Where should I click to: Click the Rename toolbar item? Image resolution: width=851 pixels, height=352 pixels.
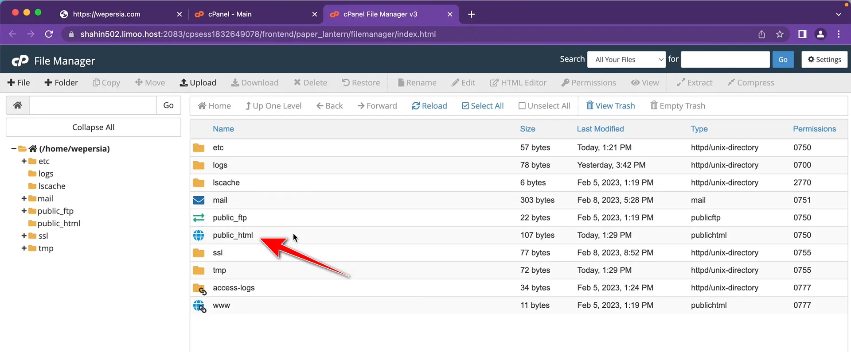point(417,83)
